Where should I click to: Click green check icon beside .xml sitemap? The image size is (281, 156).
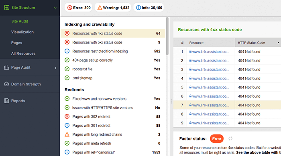click(67, 78)
